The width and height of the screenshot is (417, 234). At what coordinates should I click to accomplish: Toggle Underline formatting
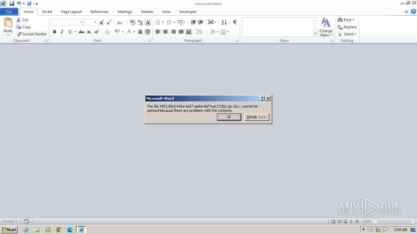coord(70,32)
